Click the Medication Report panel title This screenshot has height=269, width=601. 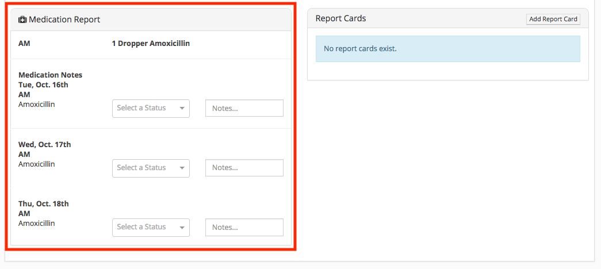(64, 20)
